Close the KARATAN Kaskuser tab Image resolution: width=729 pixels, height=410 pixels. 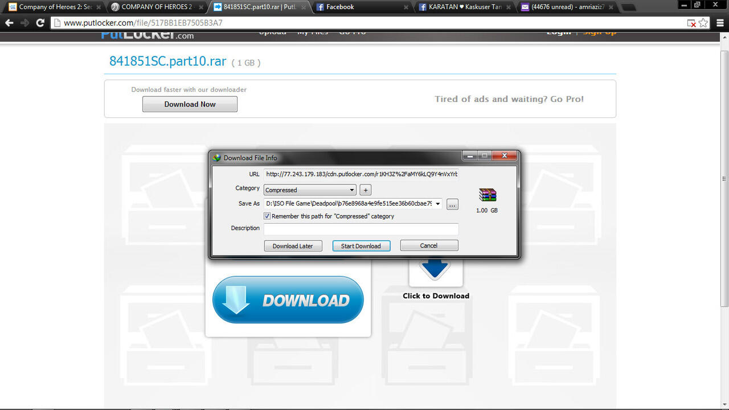click(x=508, y=7)
